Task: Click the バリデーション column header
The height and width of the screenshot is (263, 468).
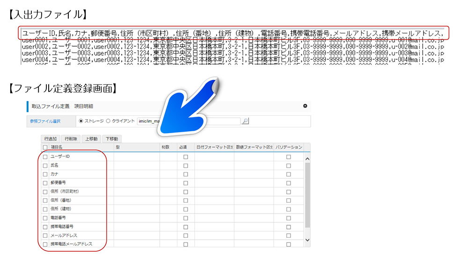Action: pos(289,147)
